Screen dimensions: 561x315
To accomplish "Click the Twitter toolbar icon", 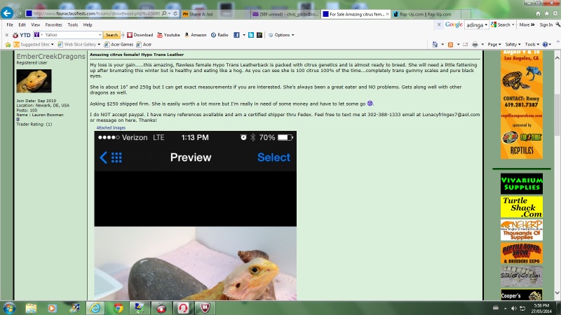I will pos(251,35).
